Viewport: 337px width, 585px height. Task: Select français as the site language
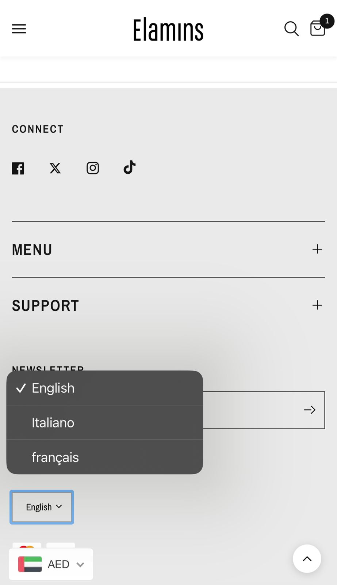point(55,457)
